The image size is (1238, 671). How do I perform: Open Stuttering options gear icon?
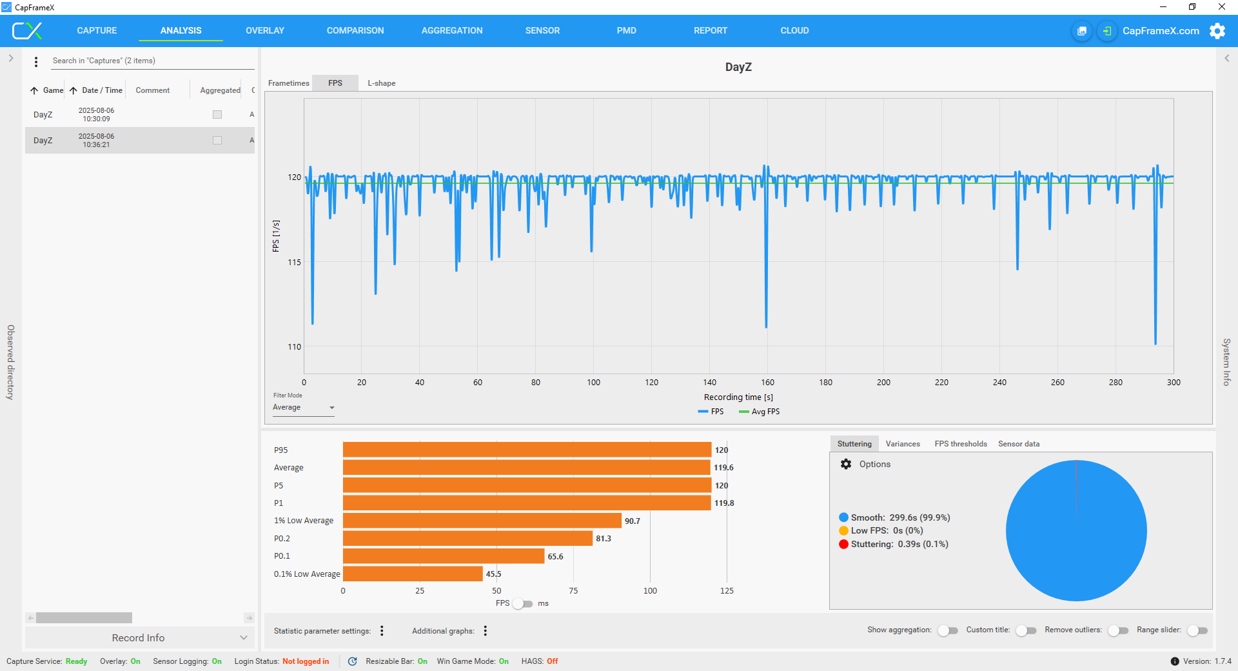846,464
